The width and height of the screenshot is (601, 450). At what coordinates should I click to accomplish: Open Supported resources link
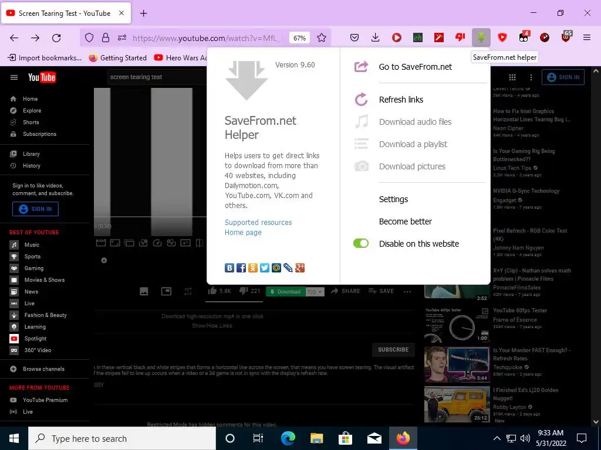[258, 222]
